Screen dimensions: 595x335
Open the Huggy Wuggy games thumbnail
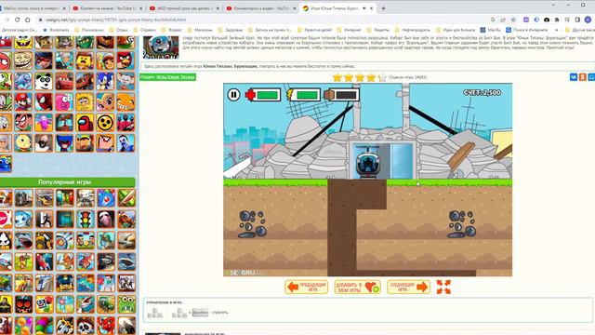(x=64, y=142)
